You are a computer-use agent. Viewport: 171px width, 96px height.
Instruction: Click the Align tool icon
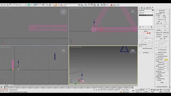(x=82, y=5)
